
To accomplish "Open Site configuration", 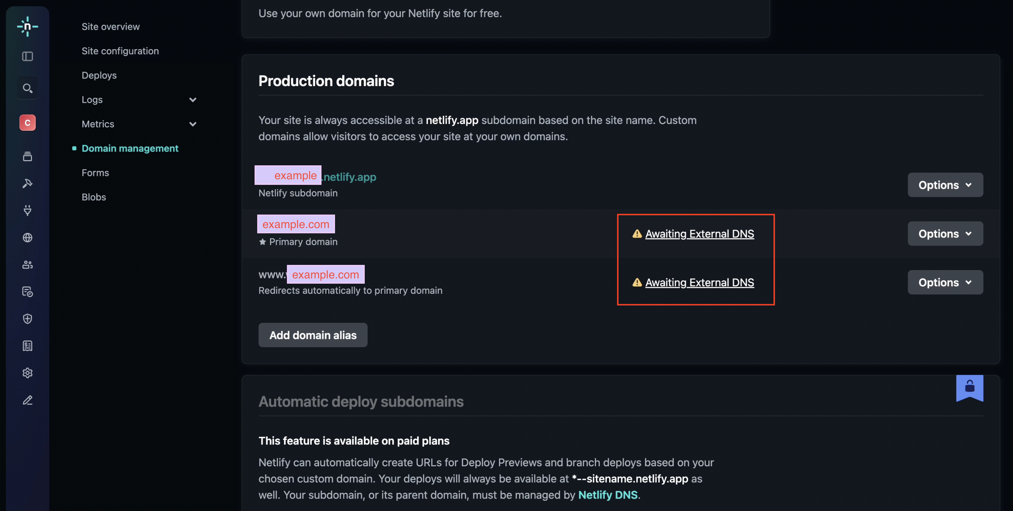I will pyautogui.click(x=120, y=51).
